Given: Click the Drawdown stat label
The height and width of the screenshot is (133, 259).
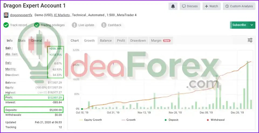Looking at the screenshot, I should 12,75.
